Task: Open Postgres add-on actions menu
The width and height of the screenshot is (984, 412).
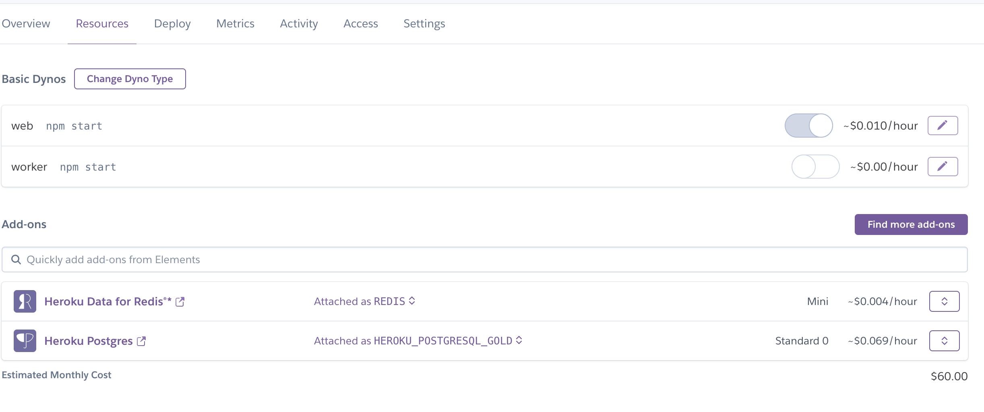Action: pyautogui.click(x=944, y=341)
